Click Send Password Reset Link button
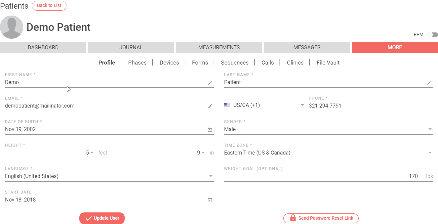 321,218
